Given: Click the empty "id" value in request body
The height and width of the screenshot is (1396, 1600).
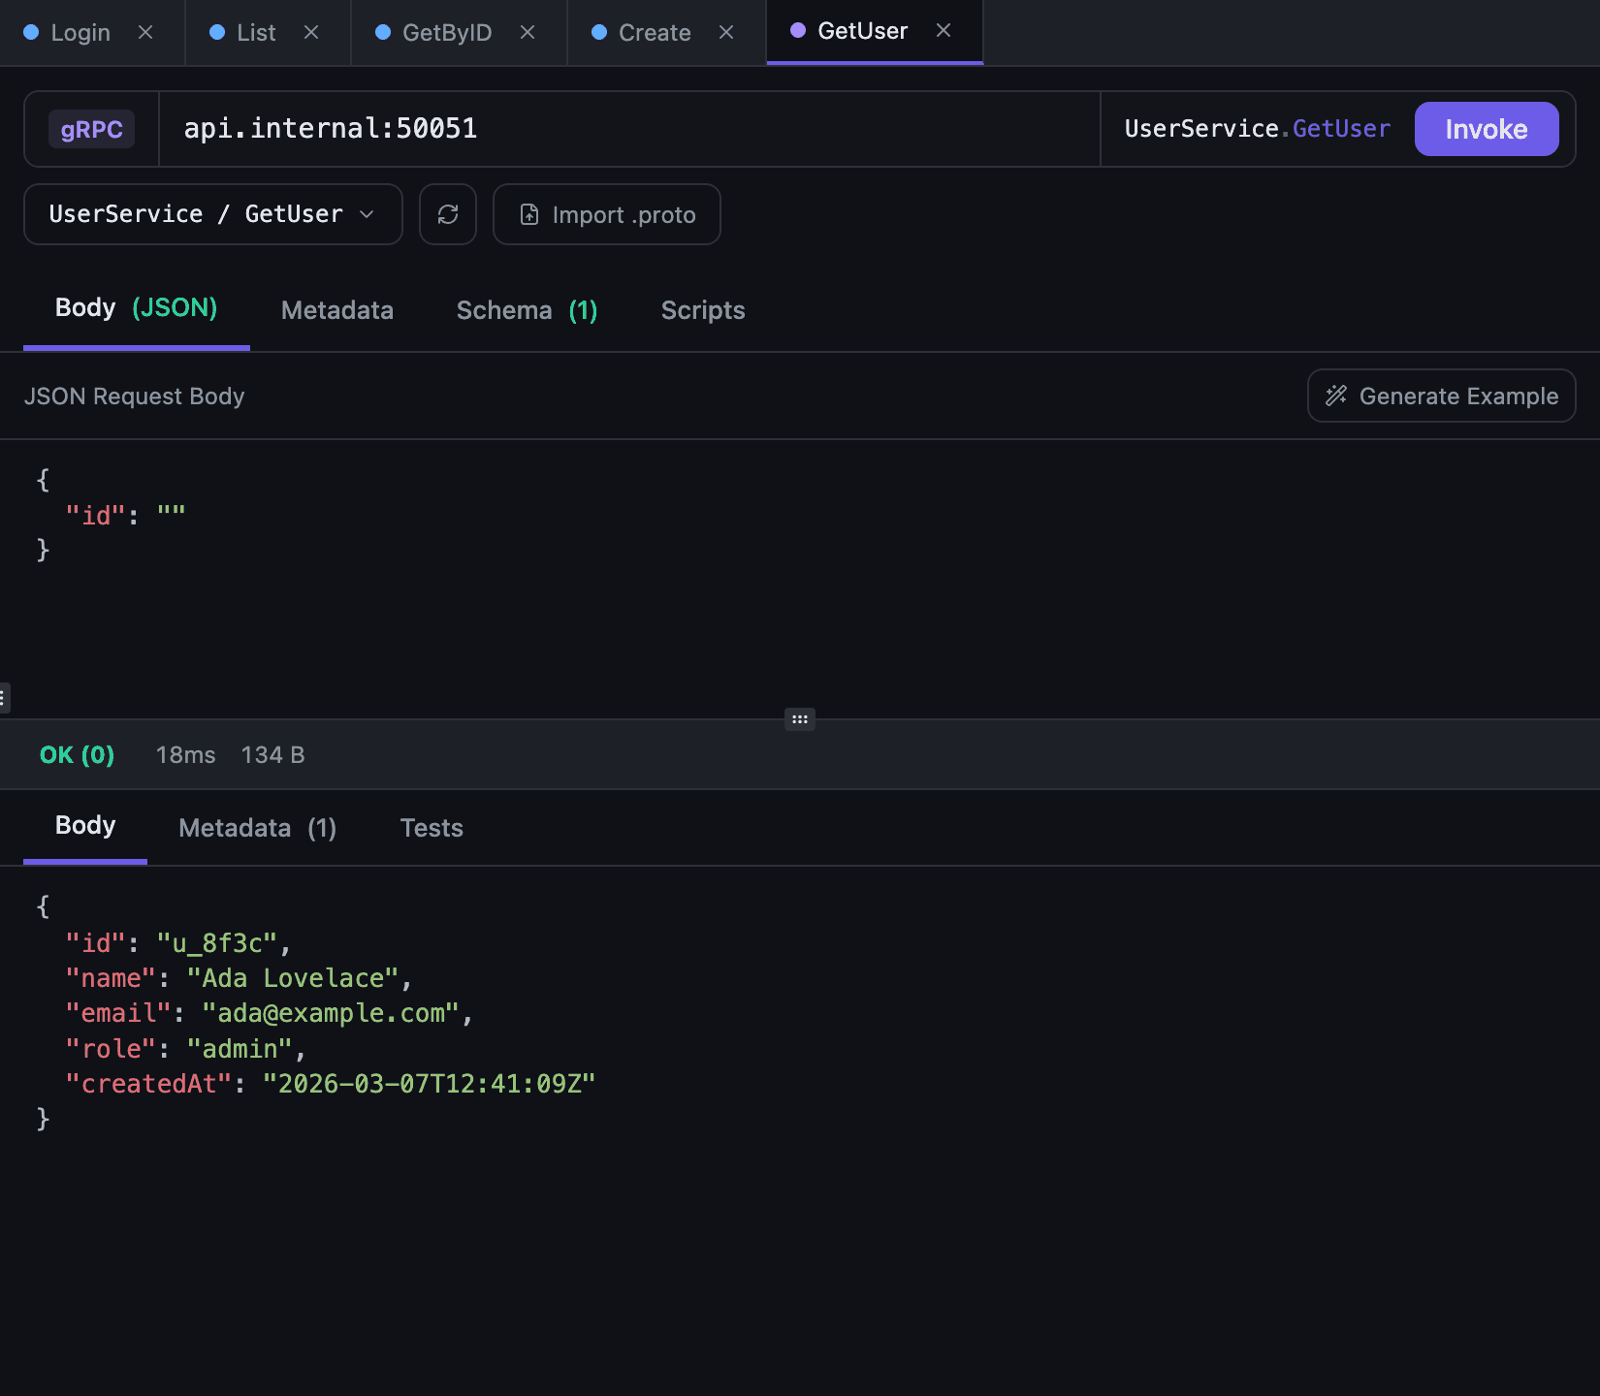Looking at the screenshot, I should click(x=172, y=515).
